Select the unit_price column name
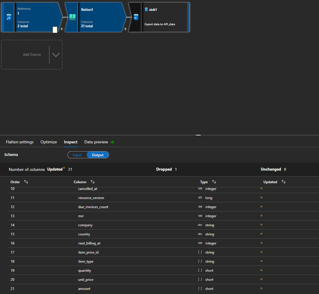The width and height of the screenshot is (319, 294). point(86,280)
